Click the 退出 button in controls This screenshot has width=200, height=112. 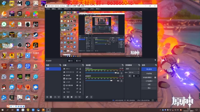pyautogui.click(x=149, y=88)
